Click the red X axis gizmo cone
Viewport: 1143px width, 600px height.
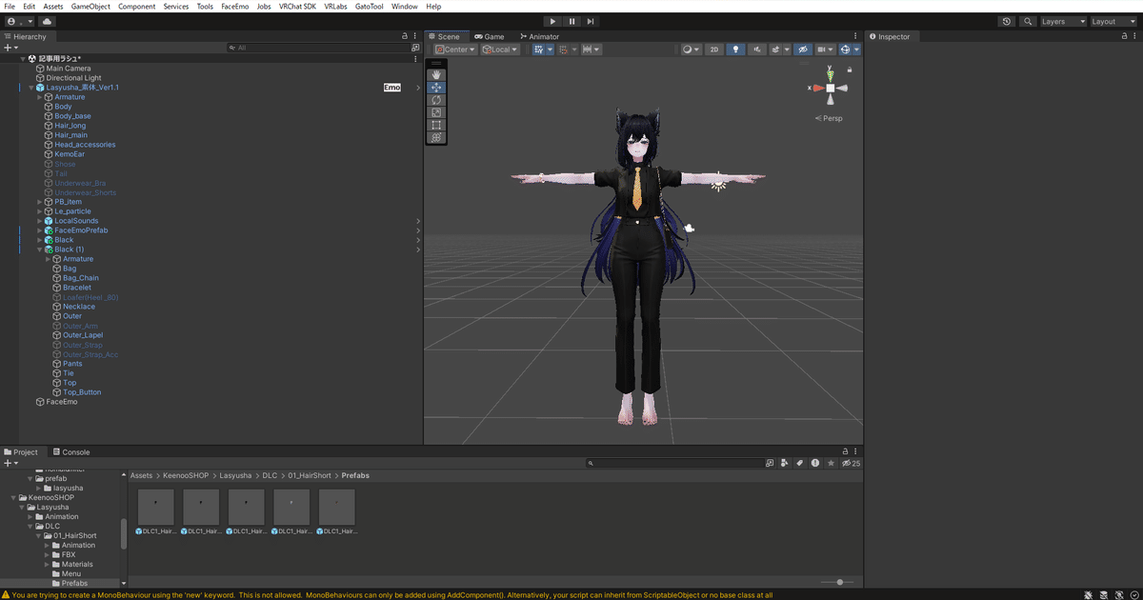[817, 88]
